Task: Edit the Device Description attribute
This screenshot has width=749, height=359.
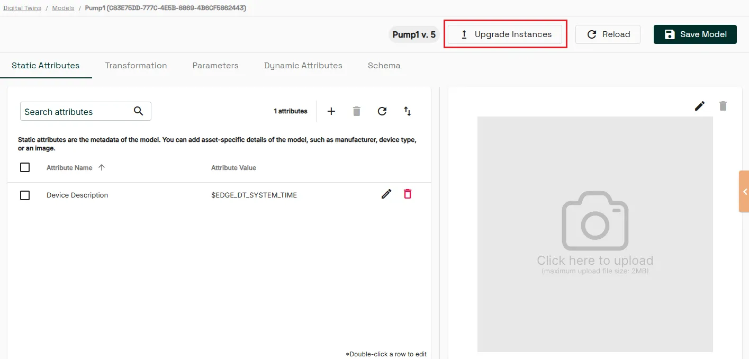Action: [x=386, y=194]
